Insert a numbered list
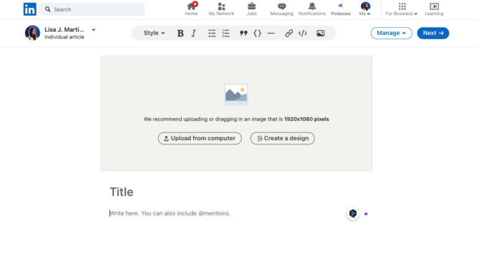This screenshot has height=272, width=478. tap(226, 34)
